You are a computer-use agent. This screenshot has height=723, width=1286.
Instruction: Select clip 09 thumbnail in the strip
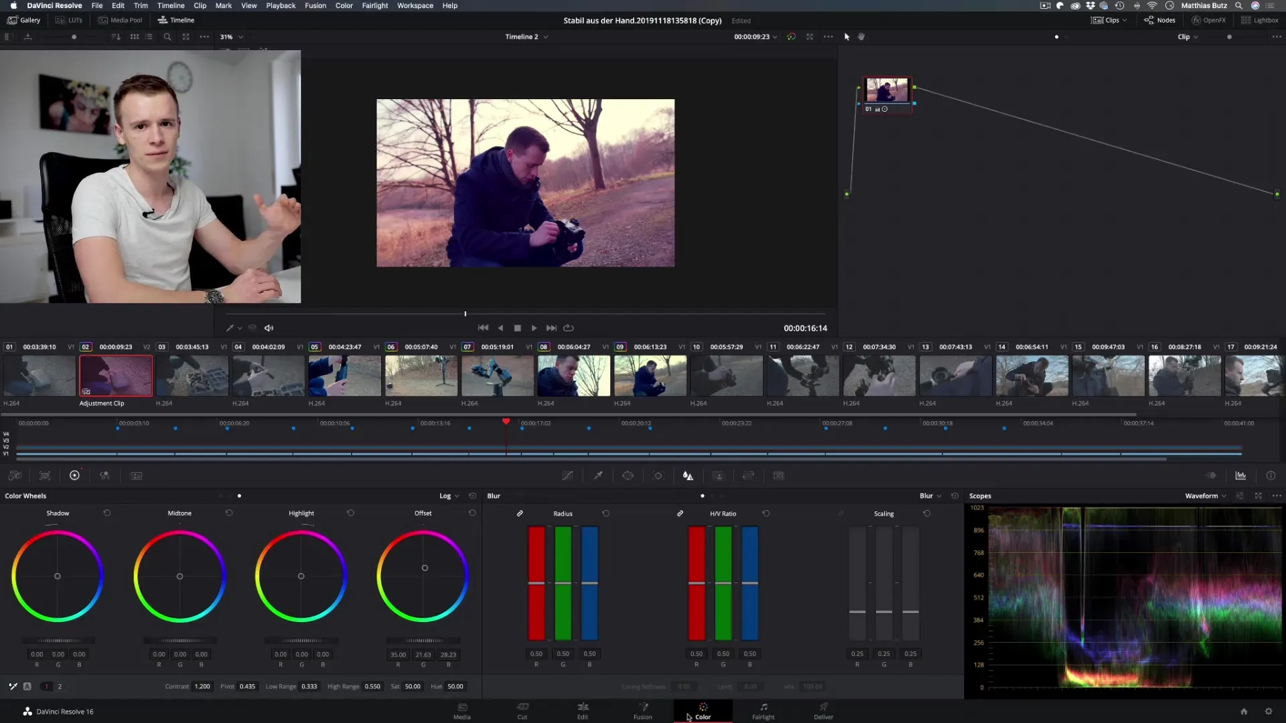coord(650,376)
